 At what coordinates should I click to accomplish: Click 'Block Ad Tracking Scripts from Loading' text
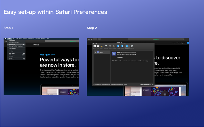pyautogui.click(x=126, y=54)
